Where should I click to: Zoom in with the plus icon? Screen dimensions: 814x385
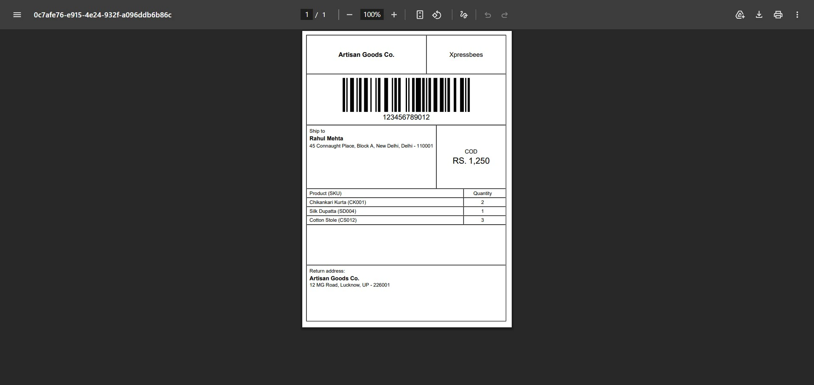pos(394,15)
